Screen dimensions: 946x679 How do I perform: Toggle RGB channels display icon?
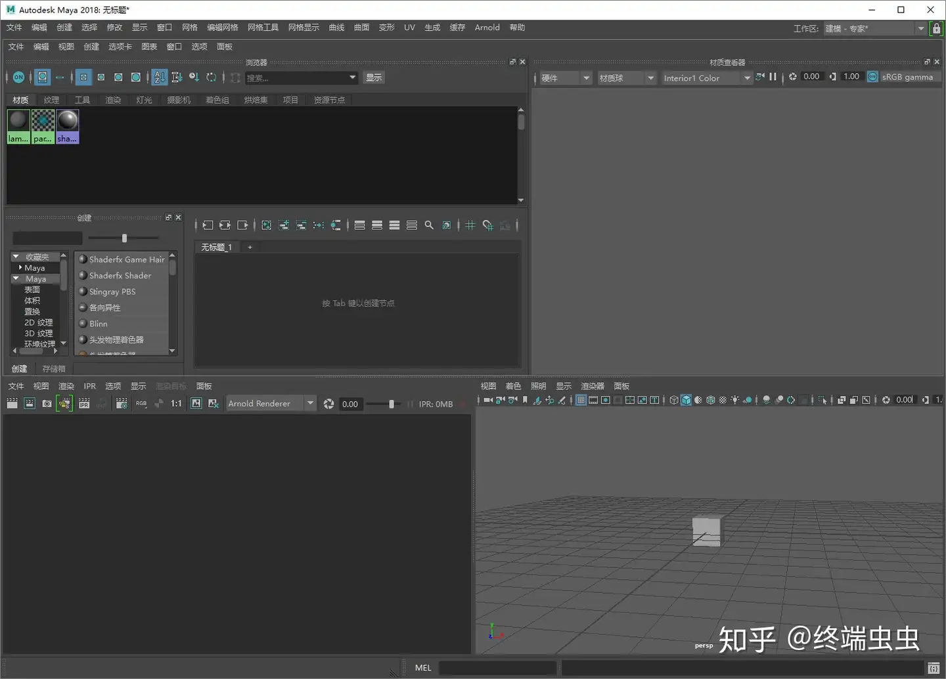click(141, 404)
